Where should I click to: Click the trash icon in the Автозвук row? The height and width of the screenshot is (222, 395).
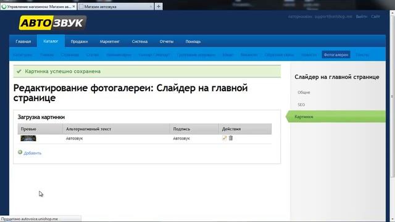pos(230,138)
